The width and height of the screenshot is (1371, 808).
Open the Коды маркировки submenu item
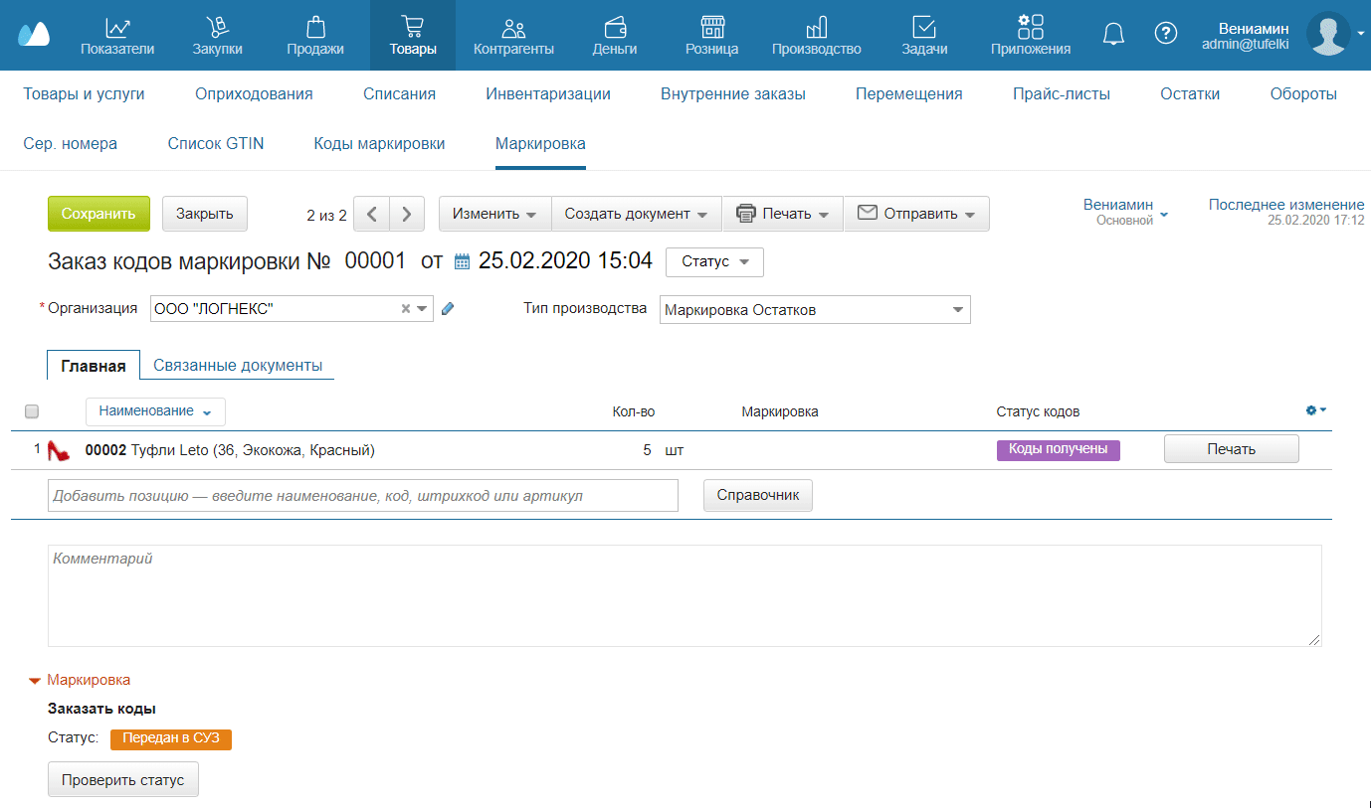pos(379,144)
